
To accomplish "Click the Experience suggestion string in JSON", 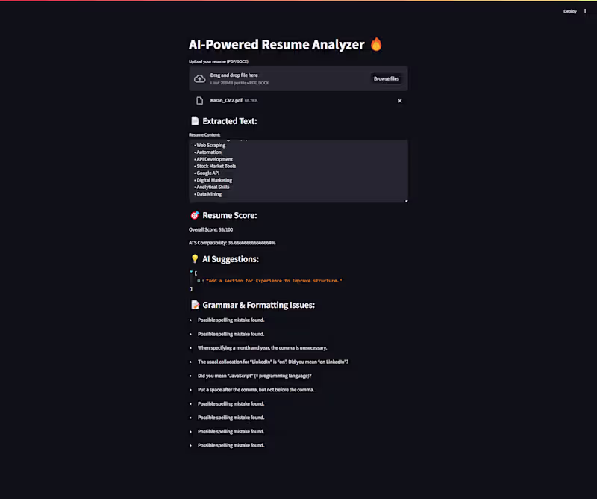I will pyautogui.click(x=274, y=280).
